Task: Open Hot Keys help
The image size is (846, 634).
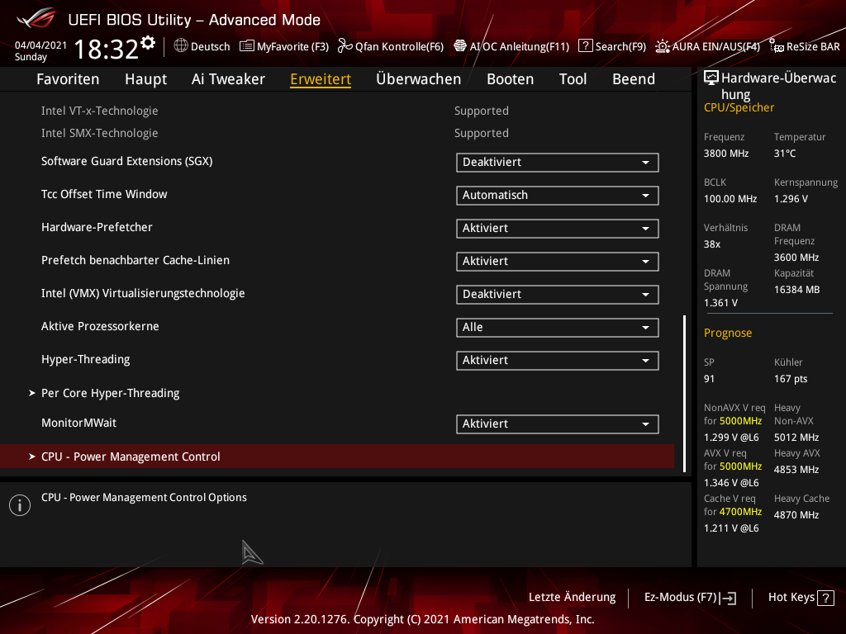Action: [801, 598]
